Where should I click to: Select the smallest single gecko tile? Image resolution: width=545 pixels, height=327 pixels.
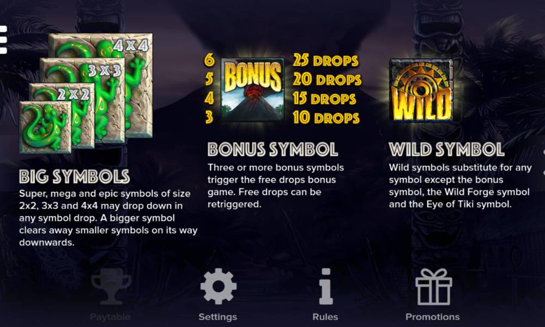coord(45,127)
